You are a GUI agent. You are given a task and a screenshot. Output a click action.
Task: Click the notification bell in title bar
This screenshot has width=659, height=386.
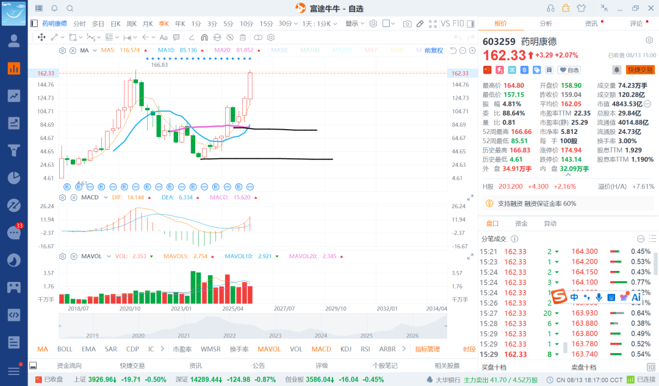(x=55, y=8)
